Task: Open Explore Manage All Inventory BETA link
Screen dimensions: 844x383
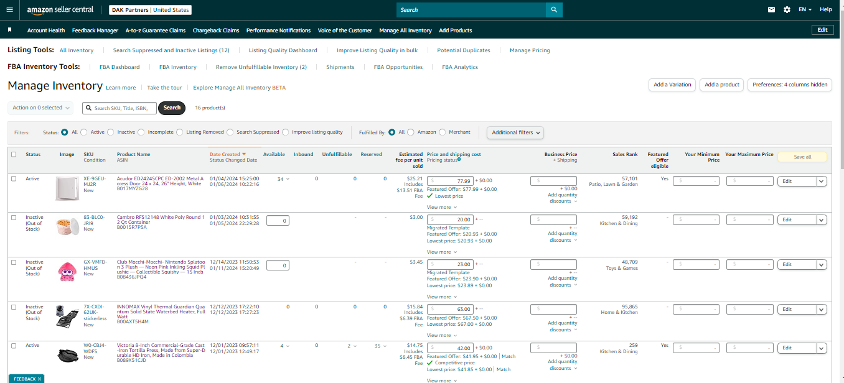Action: 240,88
